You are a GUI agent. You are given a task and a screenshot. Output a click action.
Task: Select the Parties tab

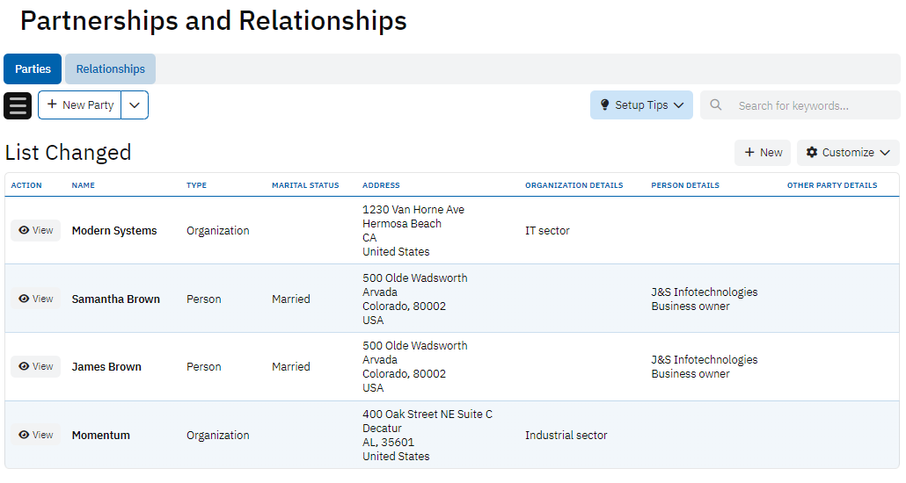pos(33,69)
